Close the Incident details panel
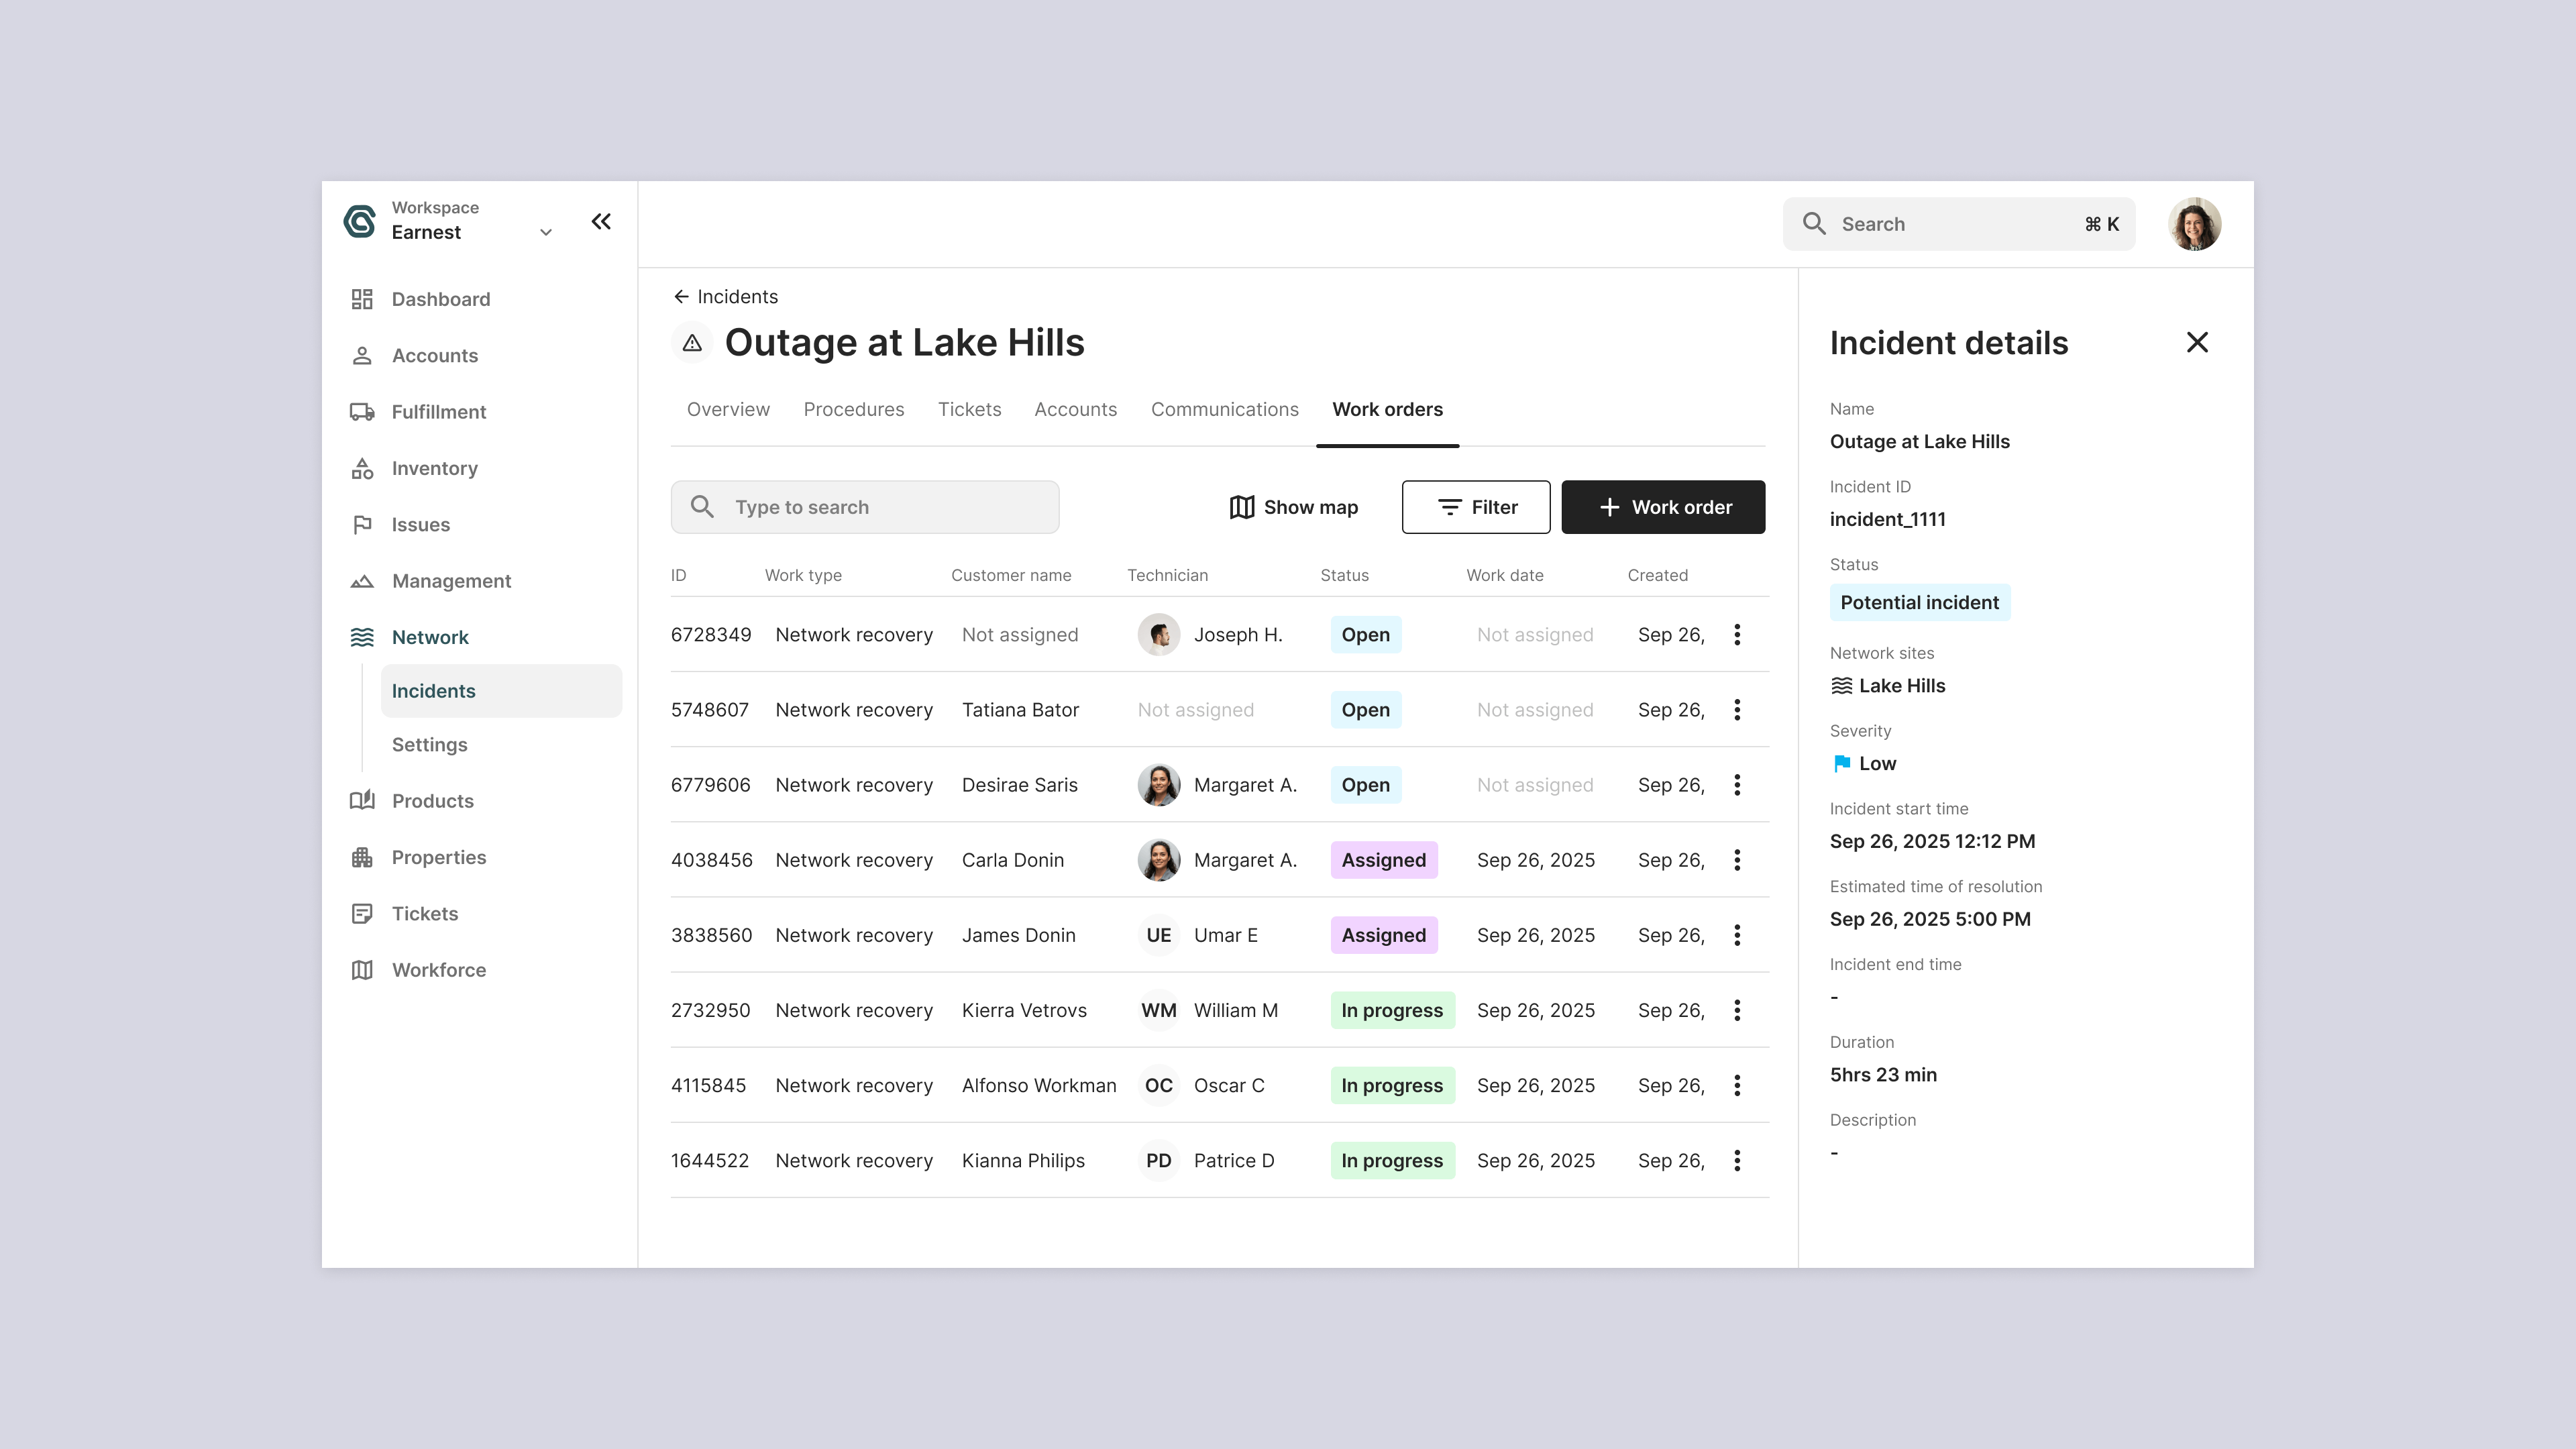 (x=2197, y=343)
